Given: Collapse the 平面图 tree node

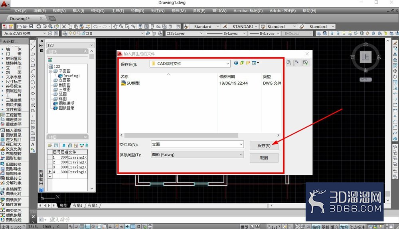Looking at the screenshot, I should [x=51, y=71].
